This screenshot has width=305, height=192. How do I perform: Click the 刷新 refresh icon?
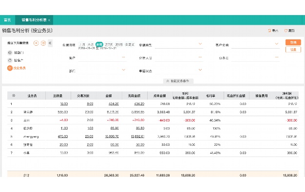(x=286, y=31)
